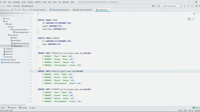Click the Maven reload floating icon
Viewport: 200px width, 112px height.
coord(189,19)
